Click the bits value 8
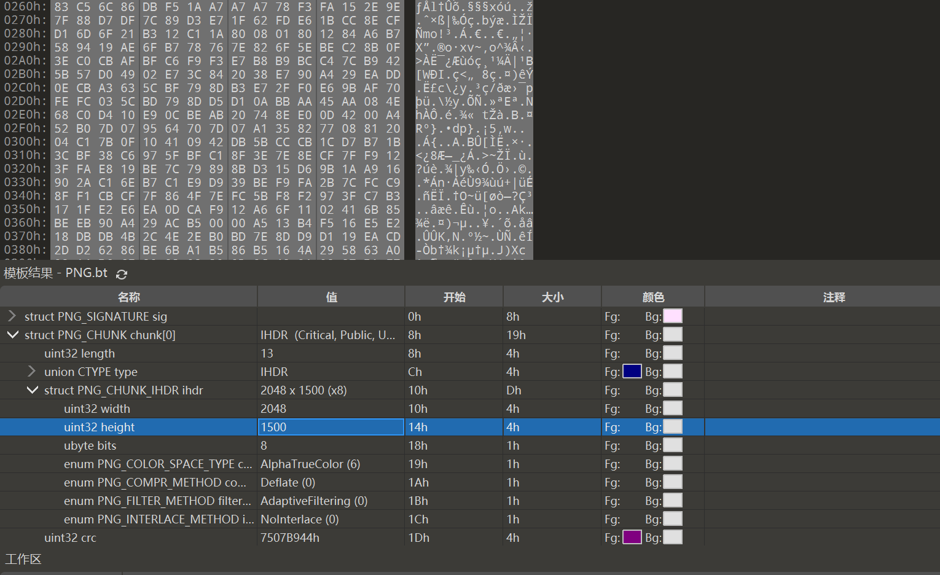 tap(264, 445)
